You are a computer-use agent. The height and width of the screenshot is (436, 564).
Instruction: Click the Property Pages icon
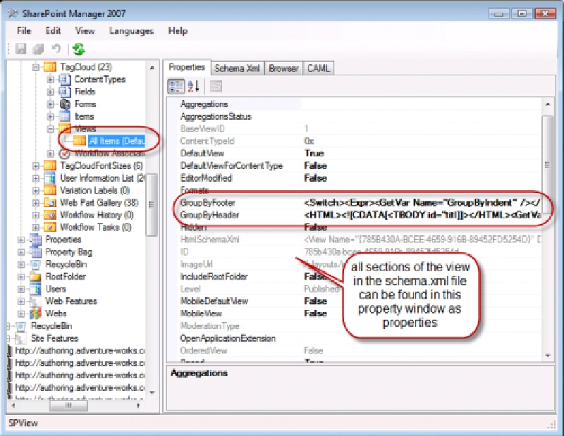(216, 86)
